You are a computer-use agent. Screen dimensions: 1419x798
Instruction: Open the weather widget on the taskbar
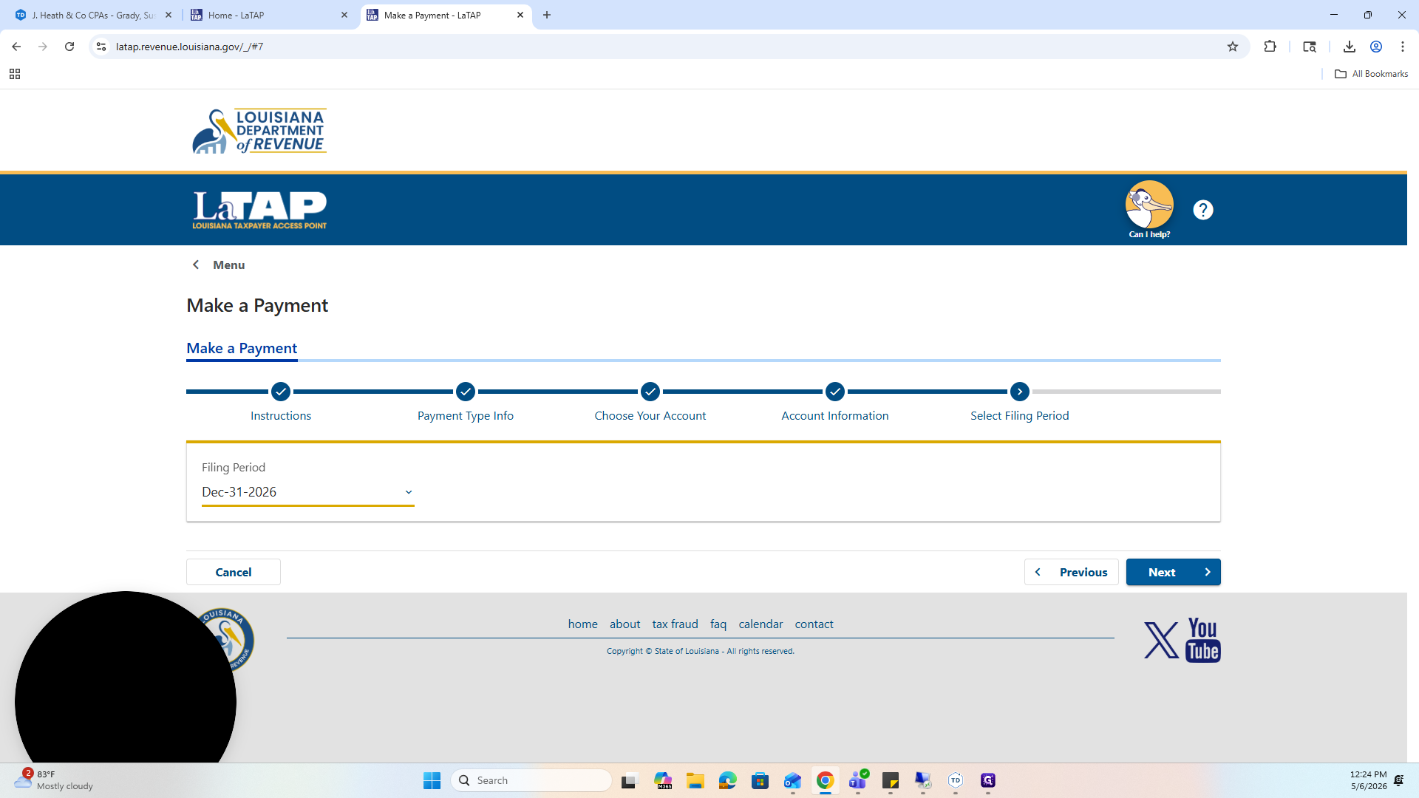click(53, 780)
